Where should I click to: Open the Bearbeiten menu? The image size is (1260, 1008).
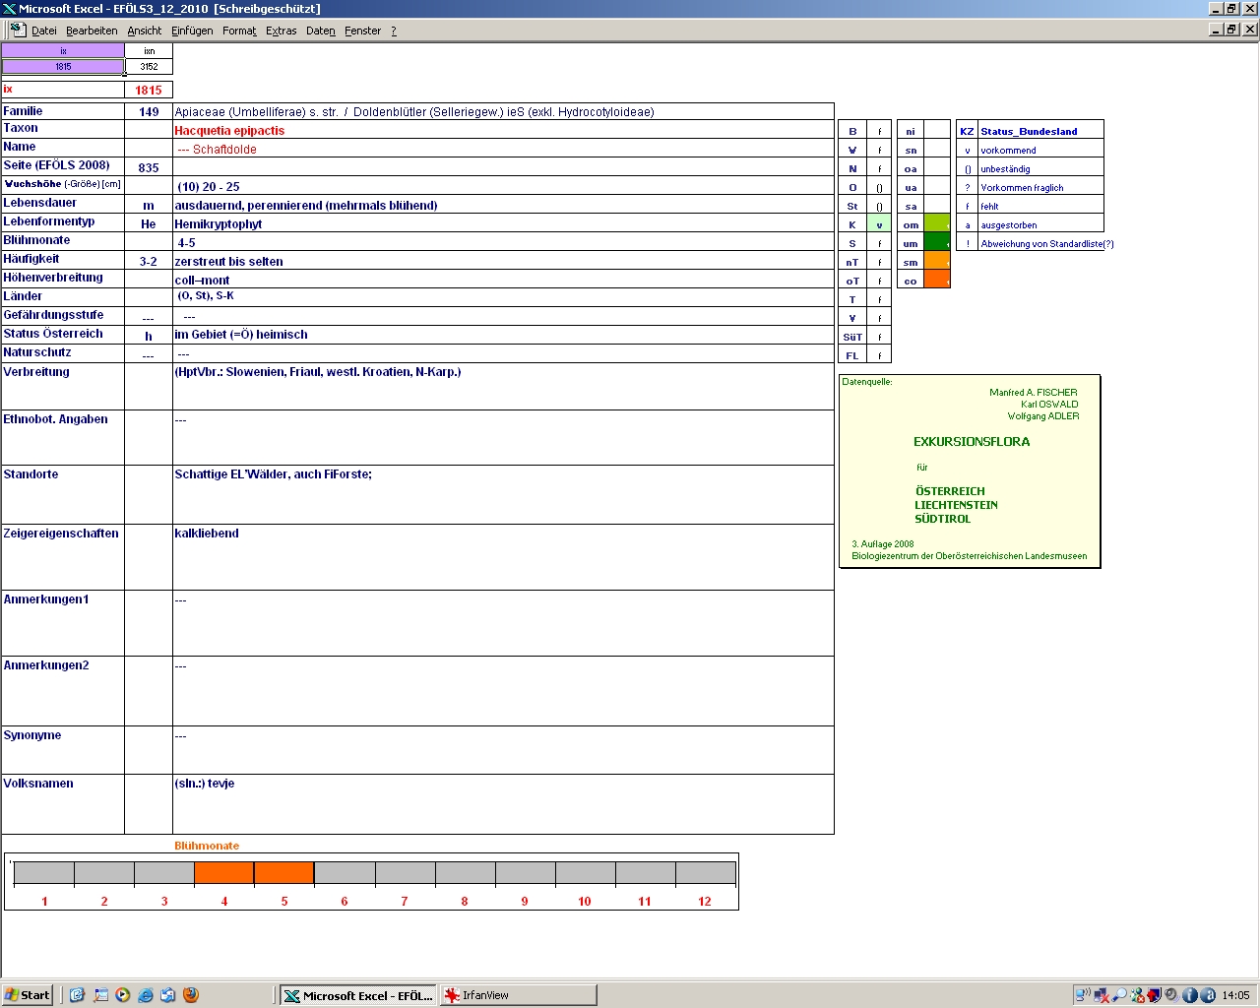92,31
